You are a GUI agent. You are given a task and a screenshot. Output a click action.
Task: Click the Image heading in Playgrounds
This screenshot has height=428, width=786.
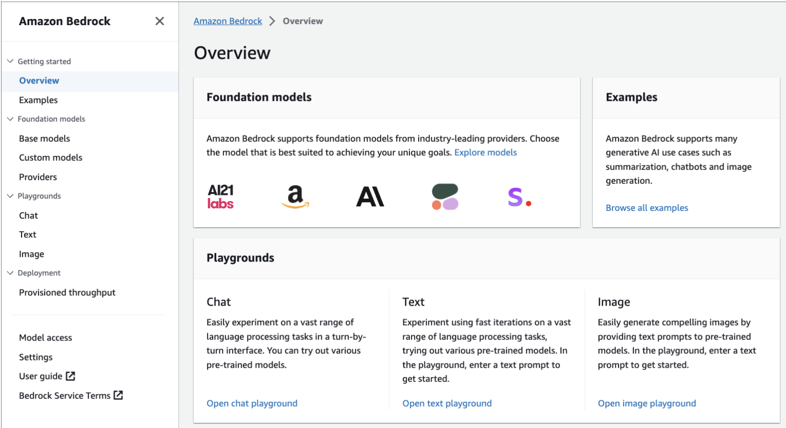point(614,302)
